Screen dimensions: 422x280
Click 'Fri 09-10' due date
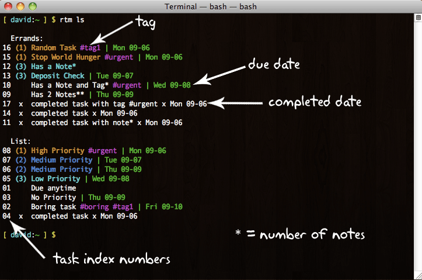click(164, 207)
